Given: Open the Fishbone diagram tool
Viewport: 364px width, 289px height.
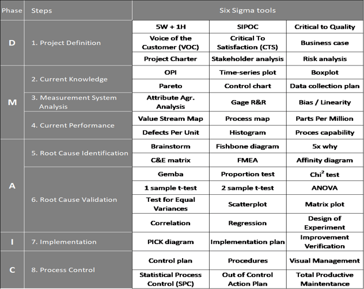Looking at the screenshot, I should pos(248,146).
